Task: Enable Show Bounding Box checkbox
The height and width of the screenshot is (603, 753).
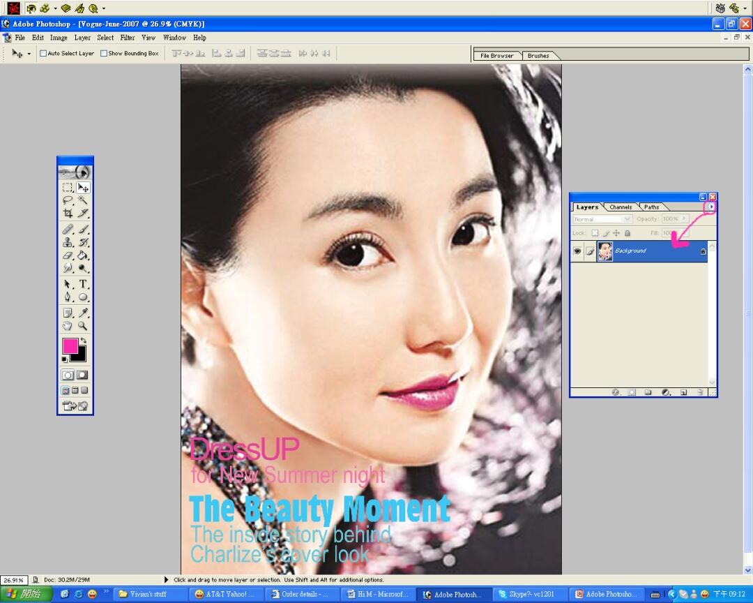Action: [104, 53]
